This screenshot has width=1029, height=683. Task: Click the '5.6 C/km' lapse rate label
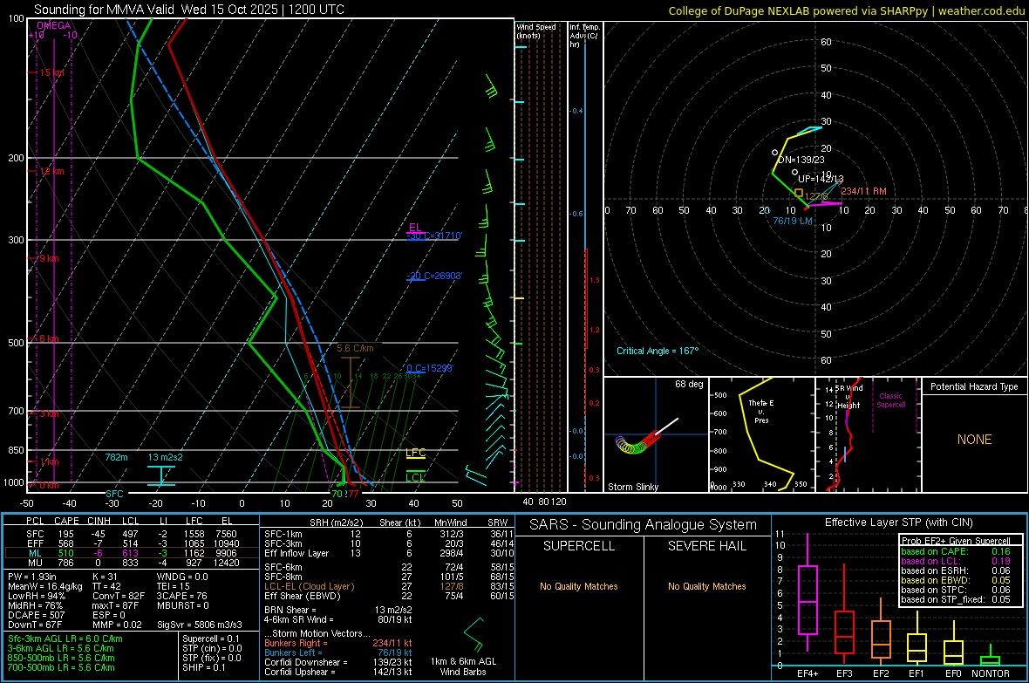[355, 348]
